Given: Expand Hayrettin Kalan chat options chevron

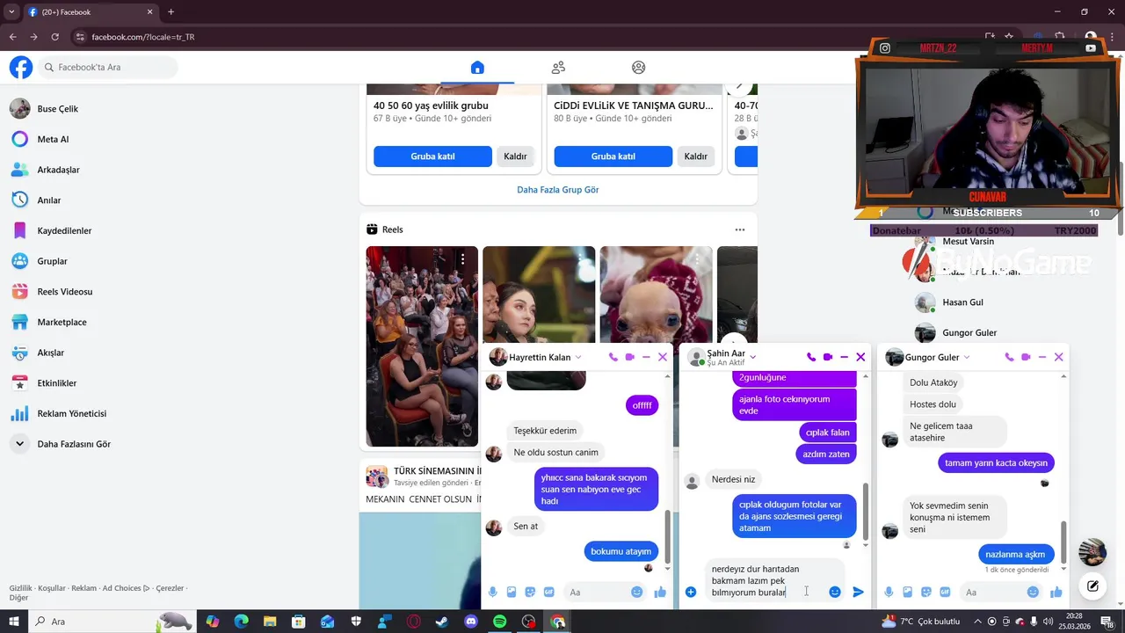Looking at the screenshot, I should pos(578,357).
